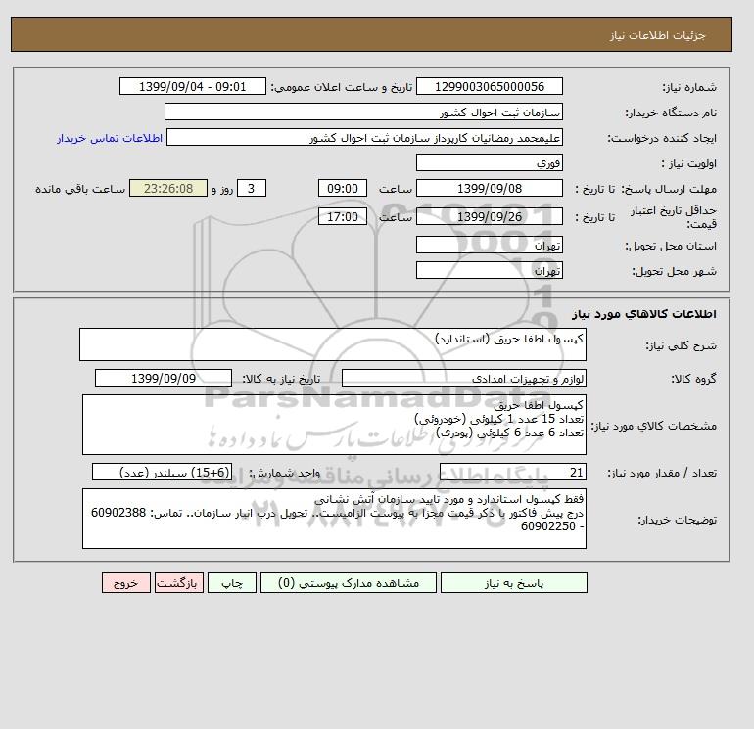This screenshot has height=729, width=754.
Task: Click the 'شماره نیاز:' label
Action: point(689,87)
